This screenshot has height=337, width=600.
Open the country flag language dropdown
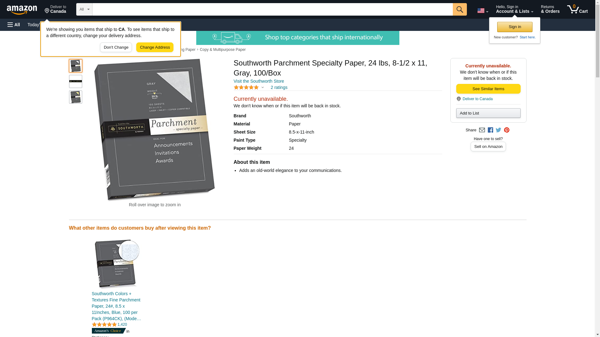482,11
